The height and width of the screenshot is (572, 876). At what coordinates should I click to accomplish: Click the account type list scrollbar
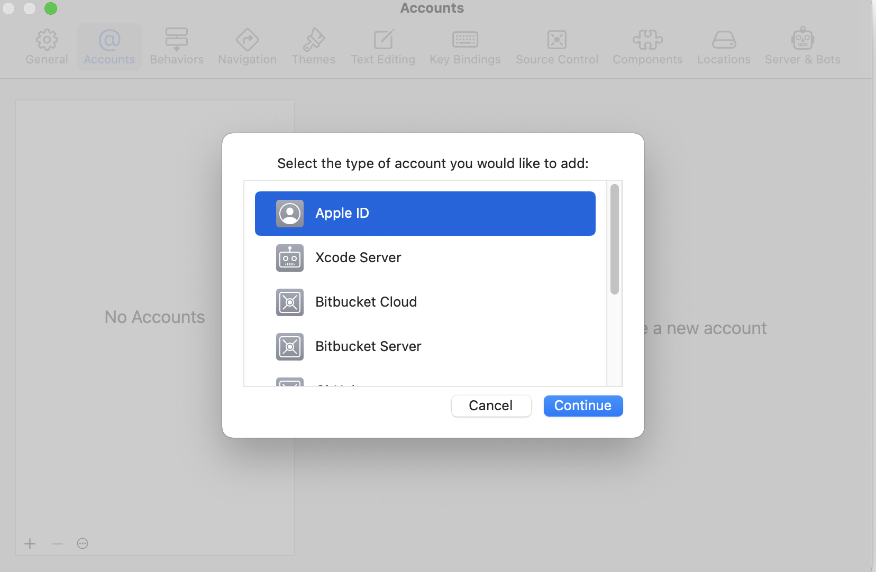[614, 239]
